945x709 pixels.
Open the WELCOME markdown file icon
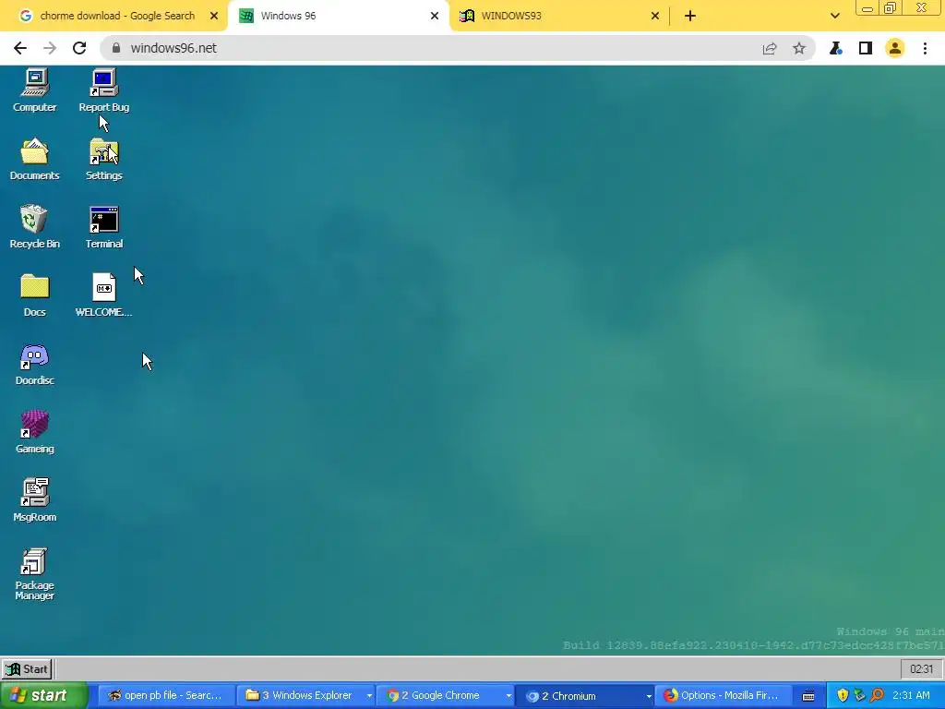tap(103, 295)
